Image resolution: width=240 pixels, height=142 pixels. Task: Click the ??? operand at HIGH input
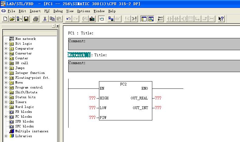(x=92, y=98)
